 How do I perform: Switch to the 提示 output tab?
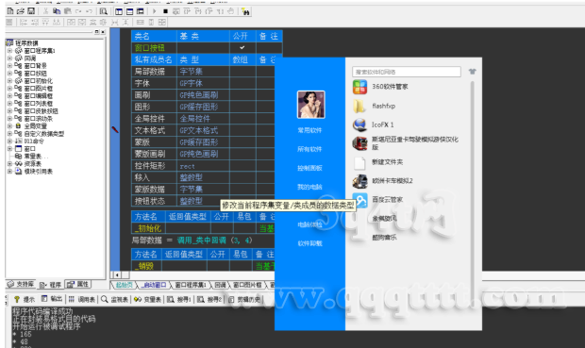[25, 299]
